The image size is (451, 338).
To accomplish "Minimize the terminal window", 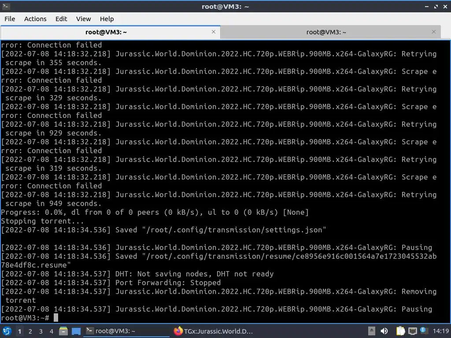I will tap(426, 6).
